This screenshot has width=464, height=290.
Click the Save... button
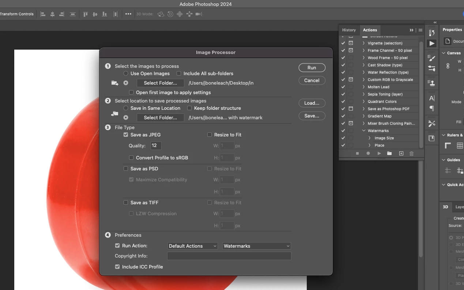[x=312, y=116]
